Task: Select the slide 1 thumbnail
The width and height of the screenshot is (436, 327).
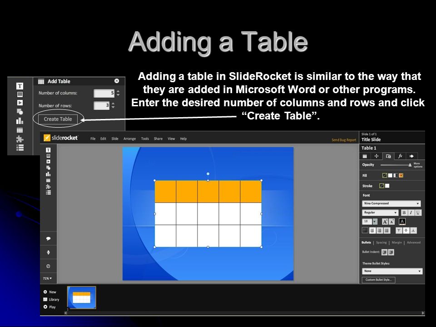Action: (81, 297)
